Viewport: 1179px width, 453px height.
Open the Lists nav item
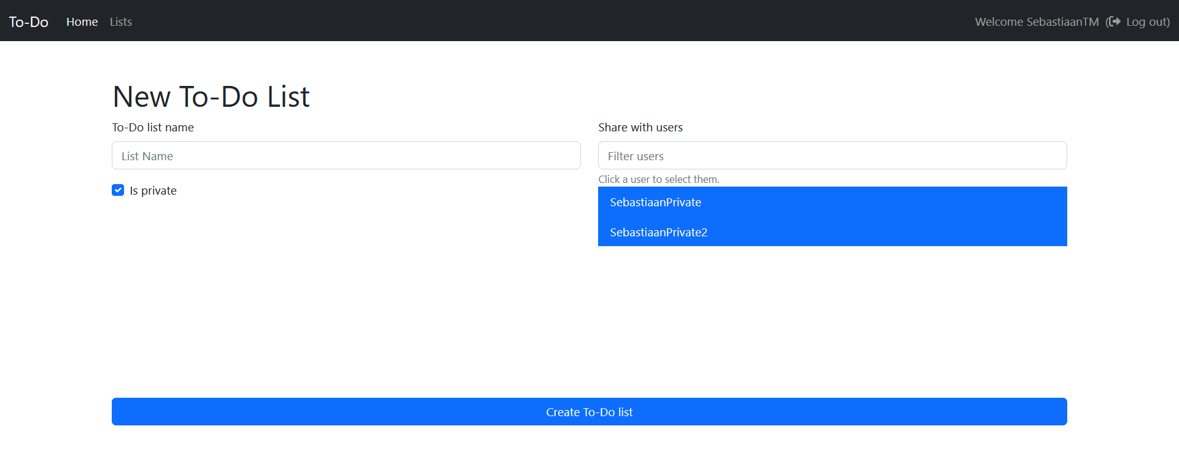(x=121, y=21)
